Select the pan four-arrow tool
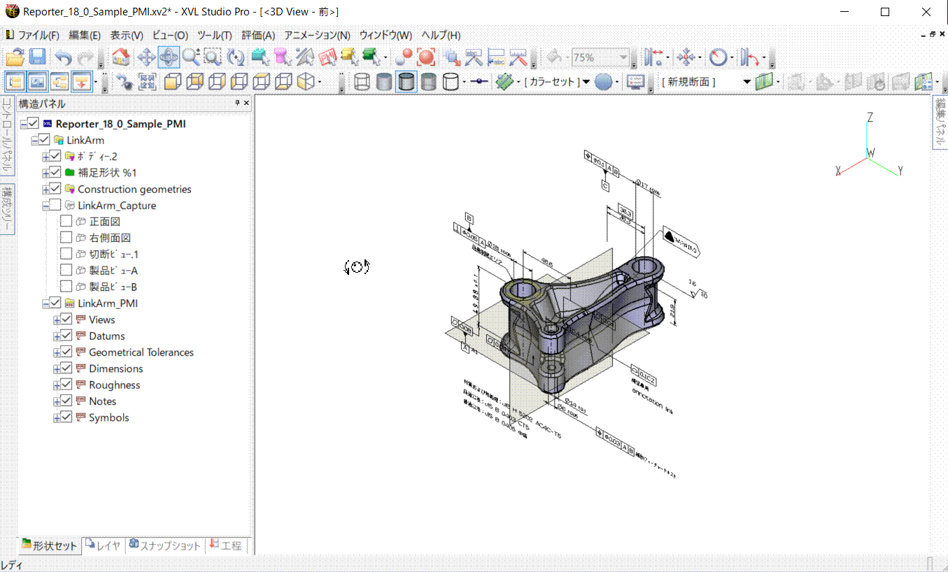948x572 pixels. [146, 57]
